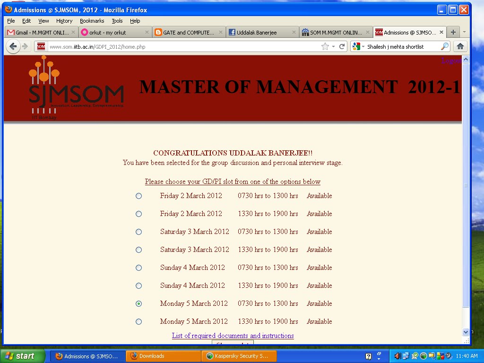Screen dimensions: 484x363
Task: Close the Uddalak Banerjee Facebook tab
Action: coord(294,32)
